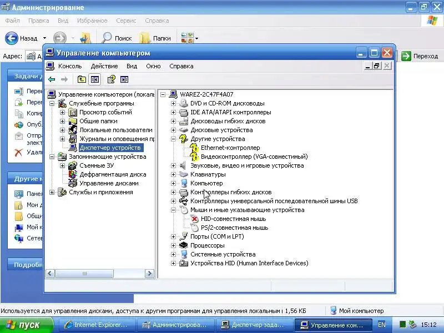
Task: Open Справка menu in Computer Management
Action: pos(181,66)
